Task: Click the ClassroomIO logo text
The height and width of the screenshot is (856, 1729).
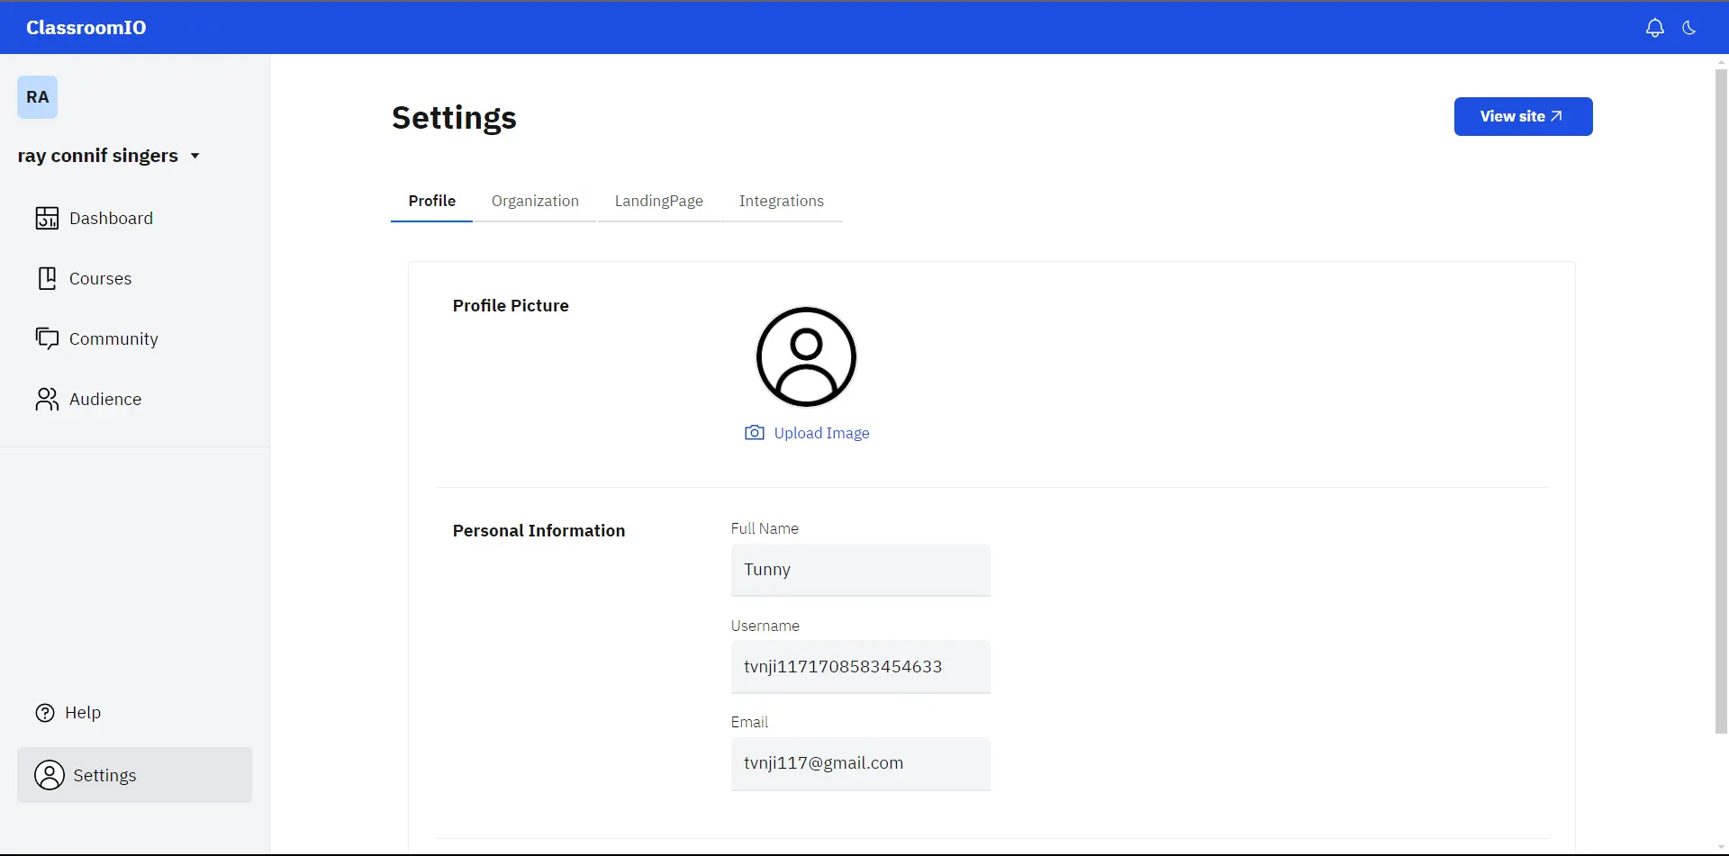Action: click(86, 28)
